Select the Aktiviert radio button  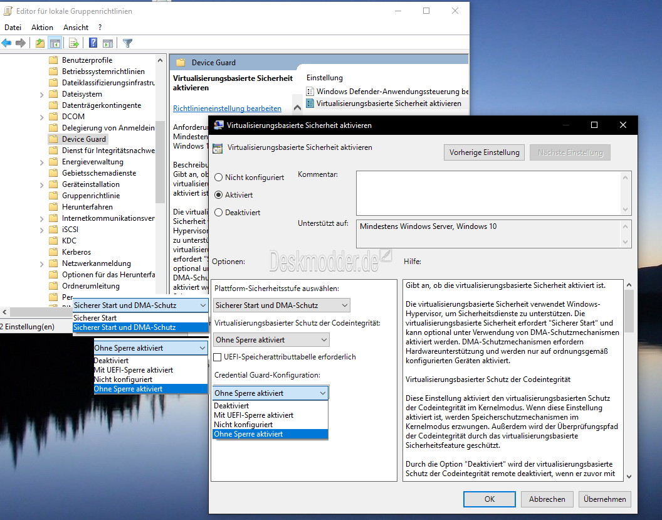pos(218,194)
